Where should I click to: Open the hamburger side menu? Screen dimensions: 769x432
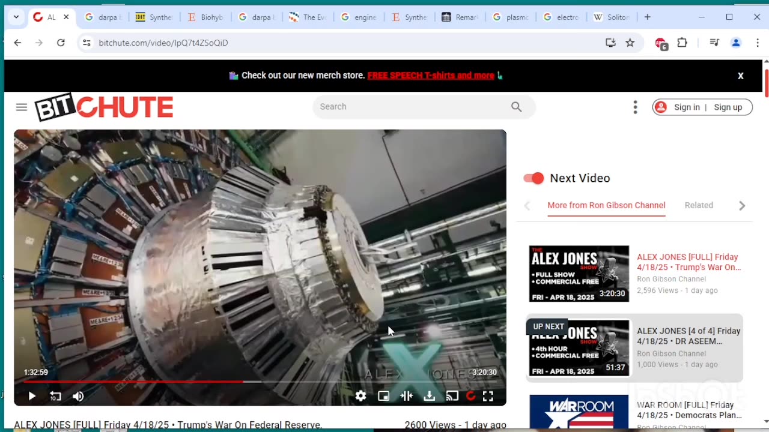[22, 107]
